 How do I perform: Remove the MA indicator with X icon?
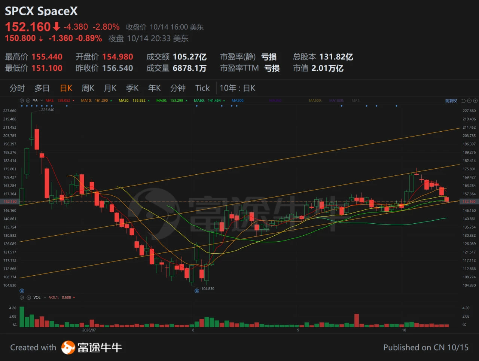click(28, 101)
